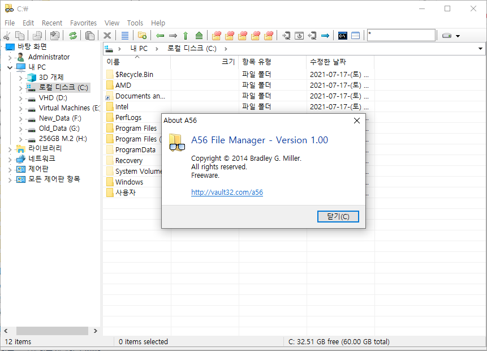Screen dimensions: 487x351
Task: Go up one level with green up arrow
Action: (x=186, y=36)
